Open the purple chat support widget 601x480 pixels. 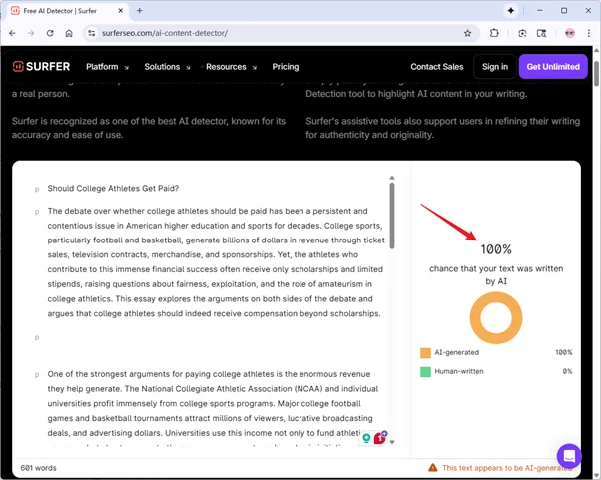tap(569, 456)
